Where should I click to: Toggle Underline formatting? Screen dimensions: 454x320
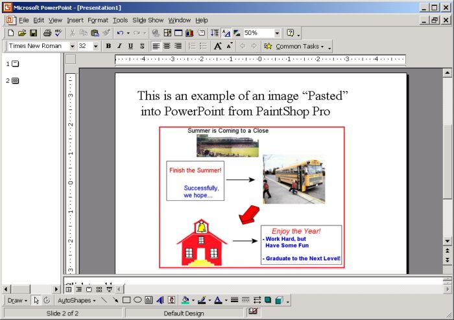pyautogui.click(x=130, y=46)
